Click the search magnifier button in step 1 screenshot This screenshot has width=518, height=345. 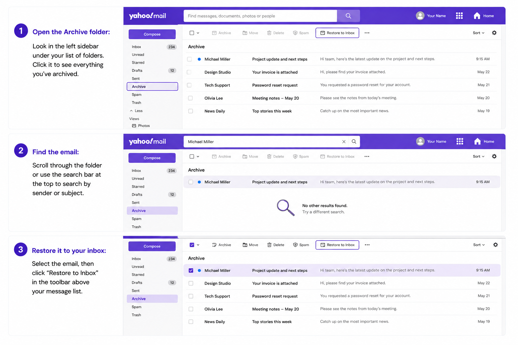click(x=348, y=16)
